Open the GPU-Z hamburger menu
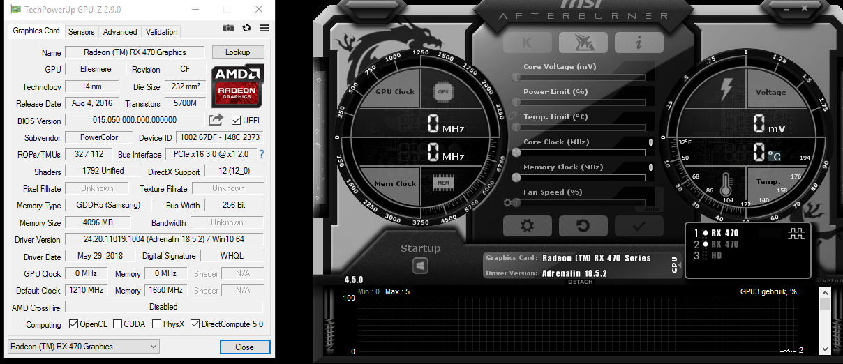This screenshot has width=843, height=364. coord(264,28)
